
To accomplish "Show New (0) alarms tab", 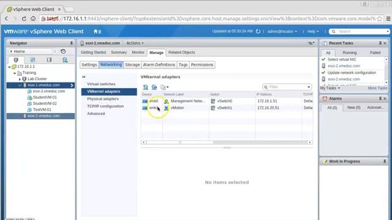I will [x=354, y=108].
